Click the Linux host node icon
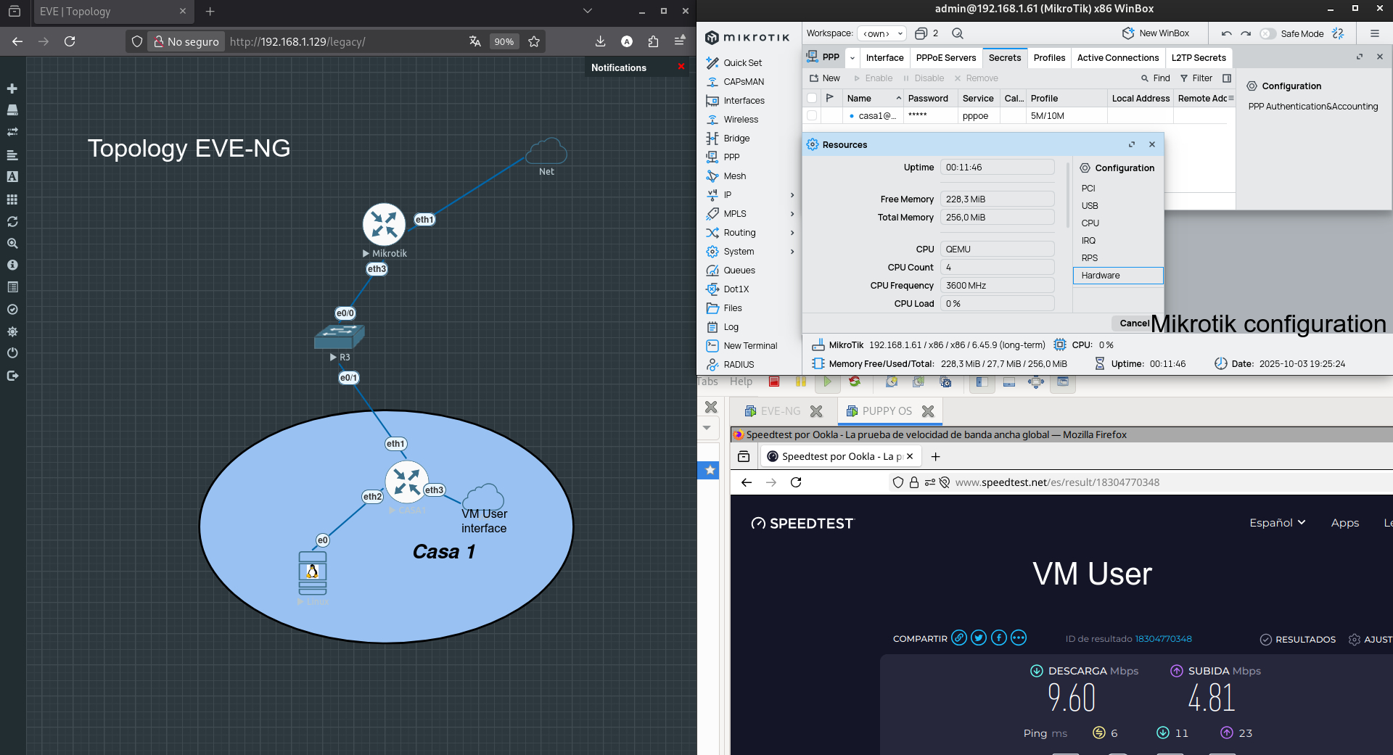 point(313,573)
